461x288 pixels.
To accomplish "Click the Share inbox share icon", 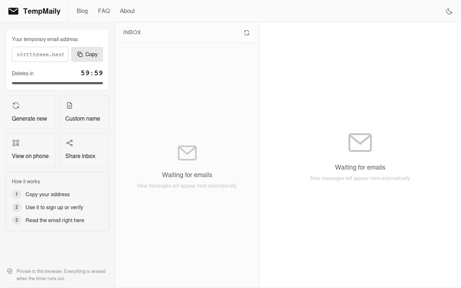I will click(70, 143).
